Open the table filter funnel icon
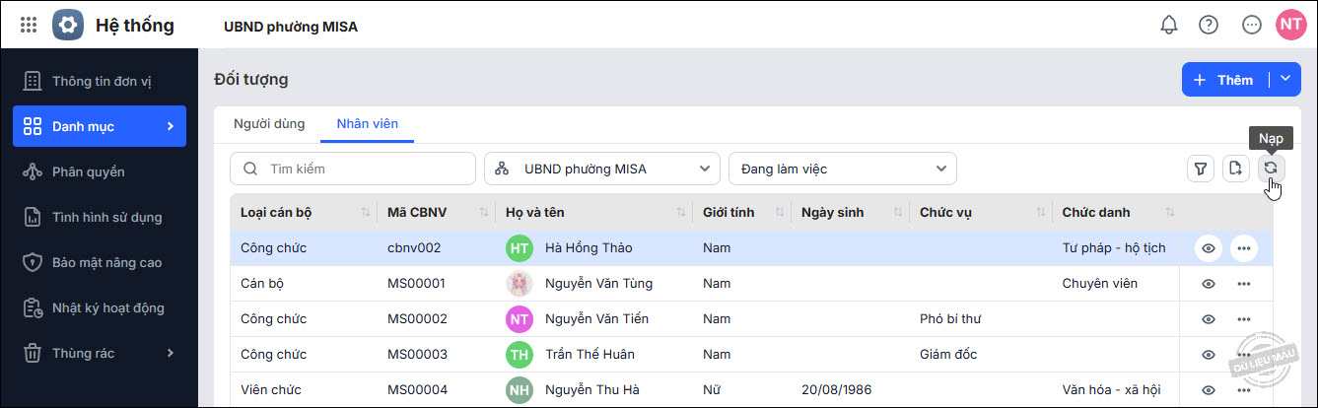 (x=1200, y=169)
